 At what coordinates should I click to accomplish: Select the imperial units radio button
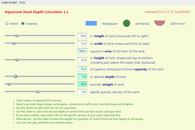click(x=23, y=23)
